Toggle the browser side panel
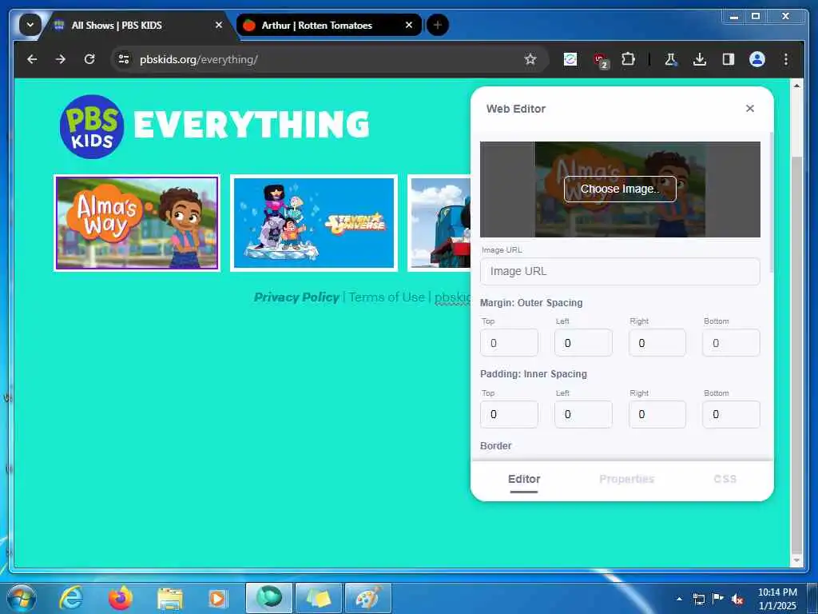The width and height of the screenshot is (818, 614). click(x=729, y=59)
